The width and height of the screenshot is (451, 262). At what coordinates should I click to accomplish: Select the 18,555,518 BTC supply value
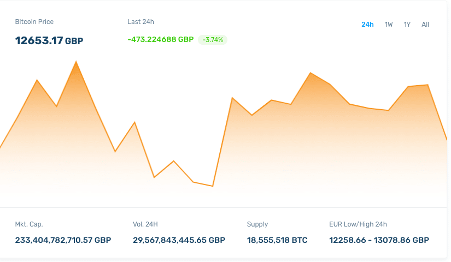277,240
